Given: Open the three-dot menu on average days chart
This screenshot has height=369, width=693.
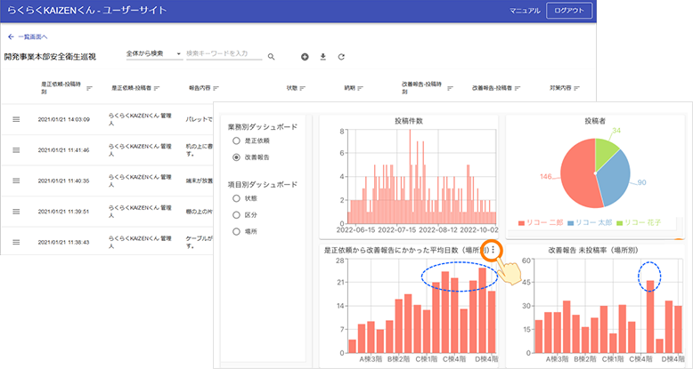Looking at the screenshot, I should (493, 251).
